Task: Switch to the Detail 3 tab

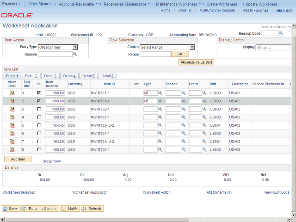Action: (49, 76)
